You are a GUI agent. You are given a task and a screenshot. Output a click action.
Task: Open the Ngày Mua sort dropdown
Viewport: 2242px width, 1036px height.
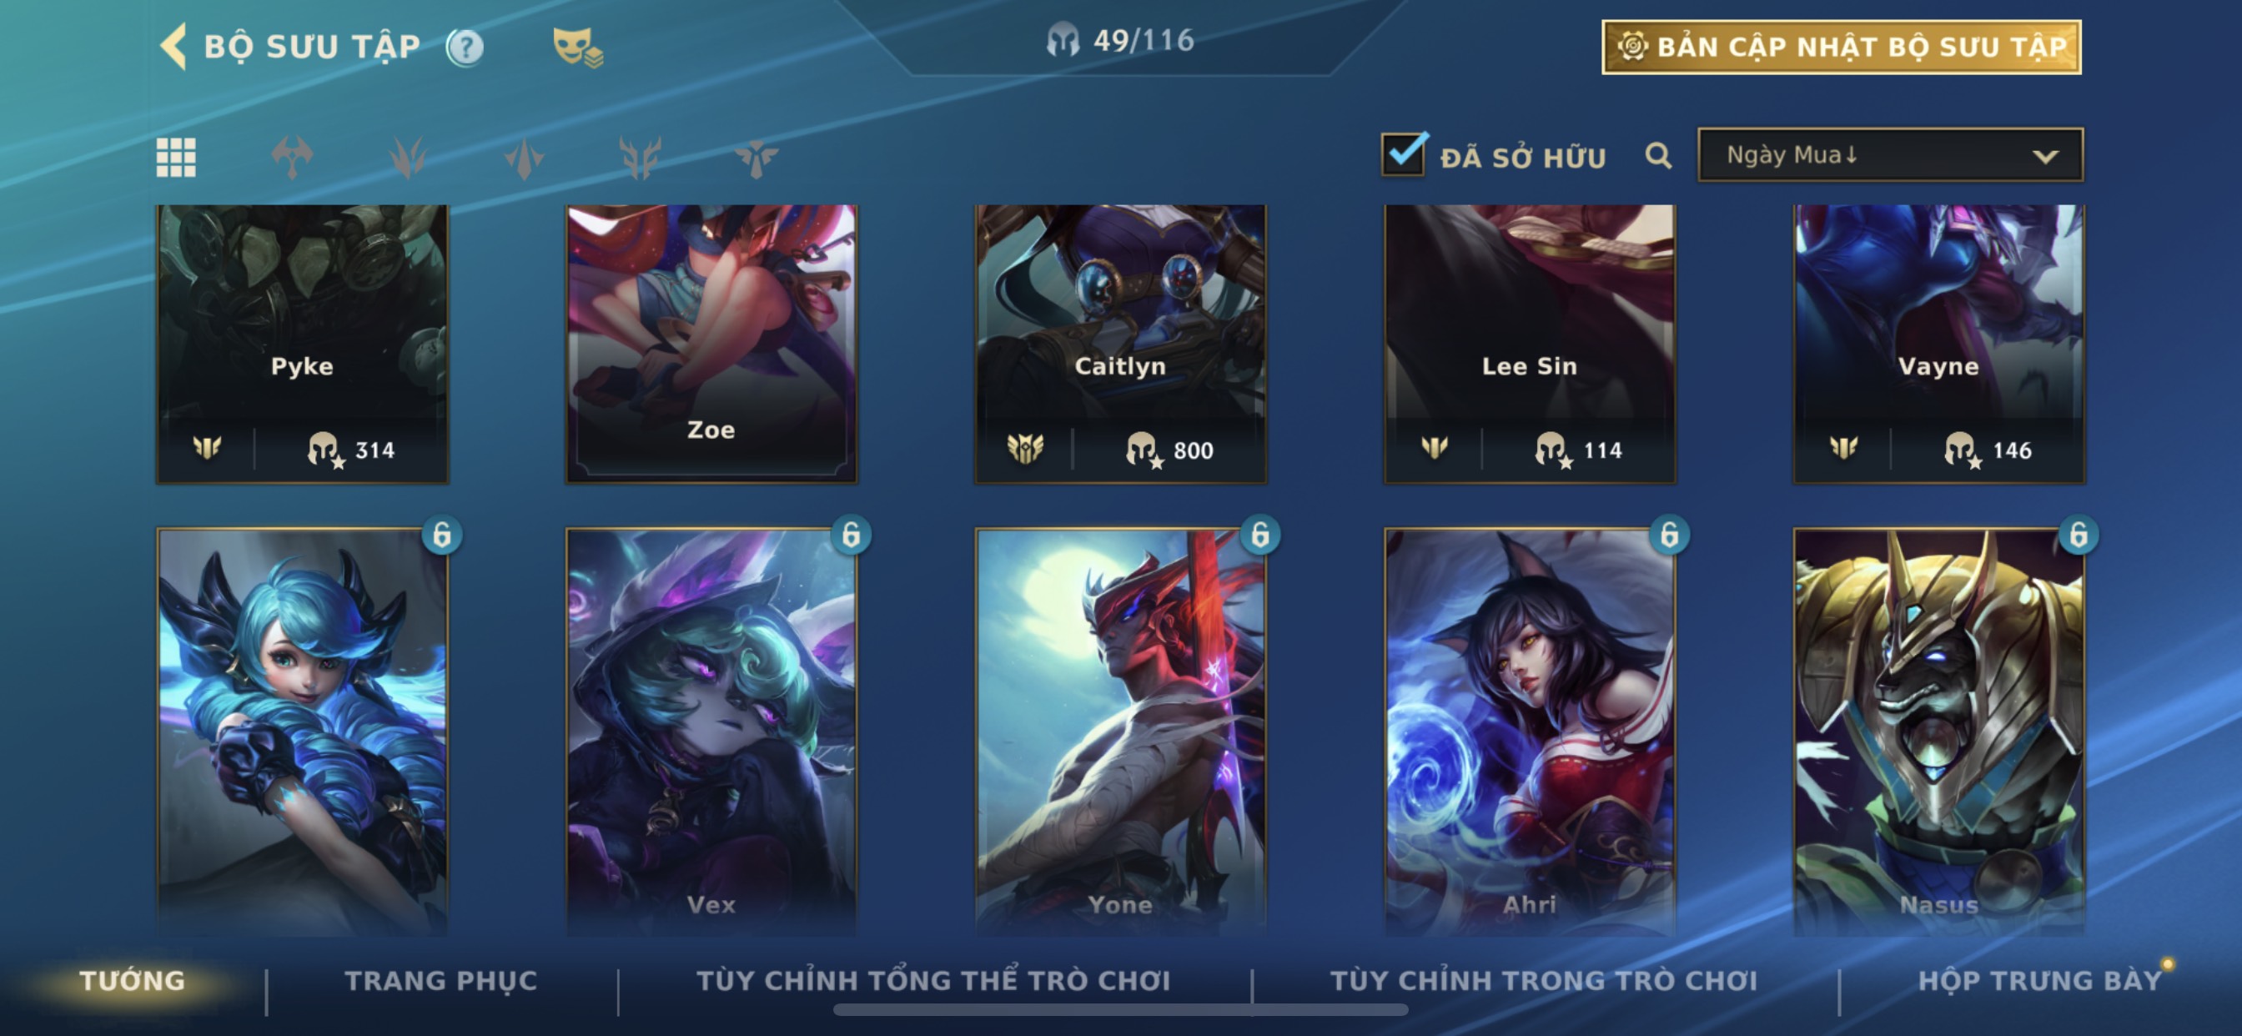[x=1890, y=155]
